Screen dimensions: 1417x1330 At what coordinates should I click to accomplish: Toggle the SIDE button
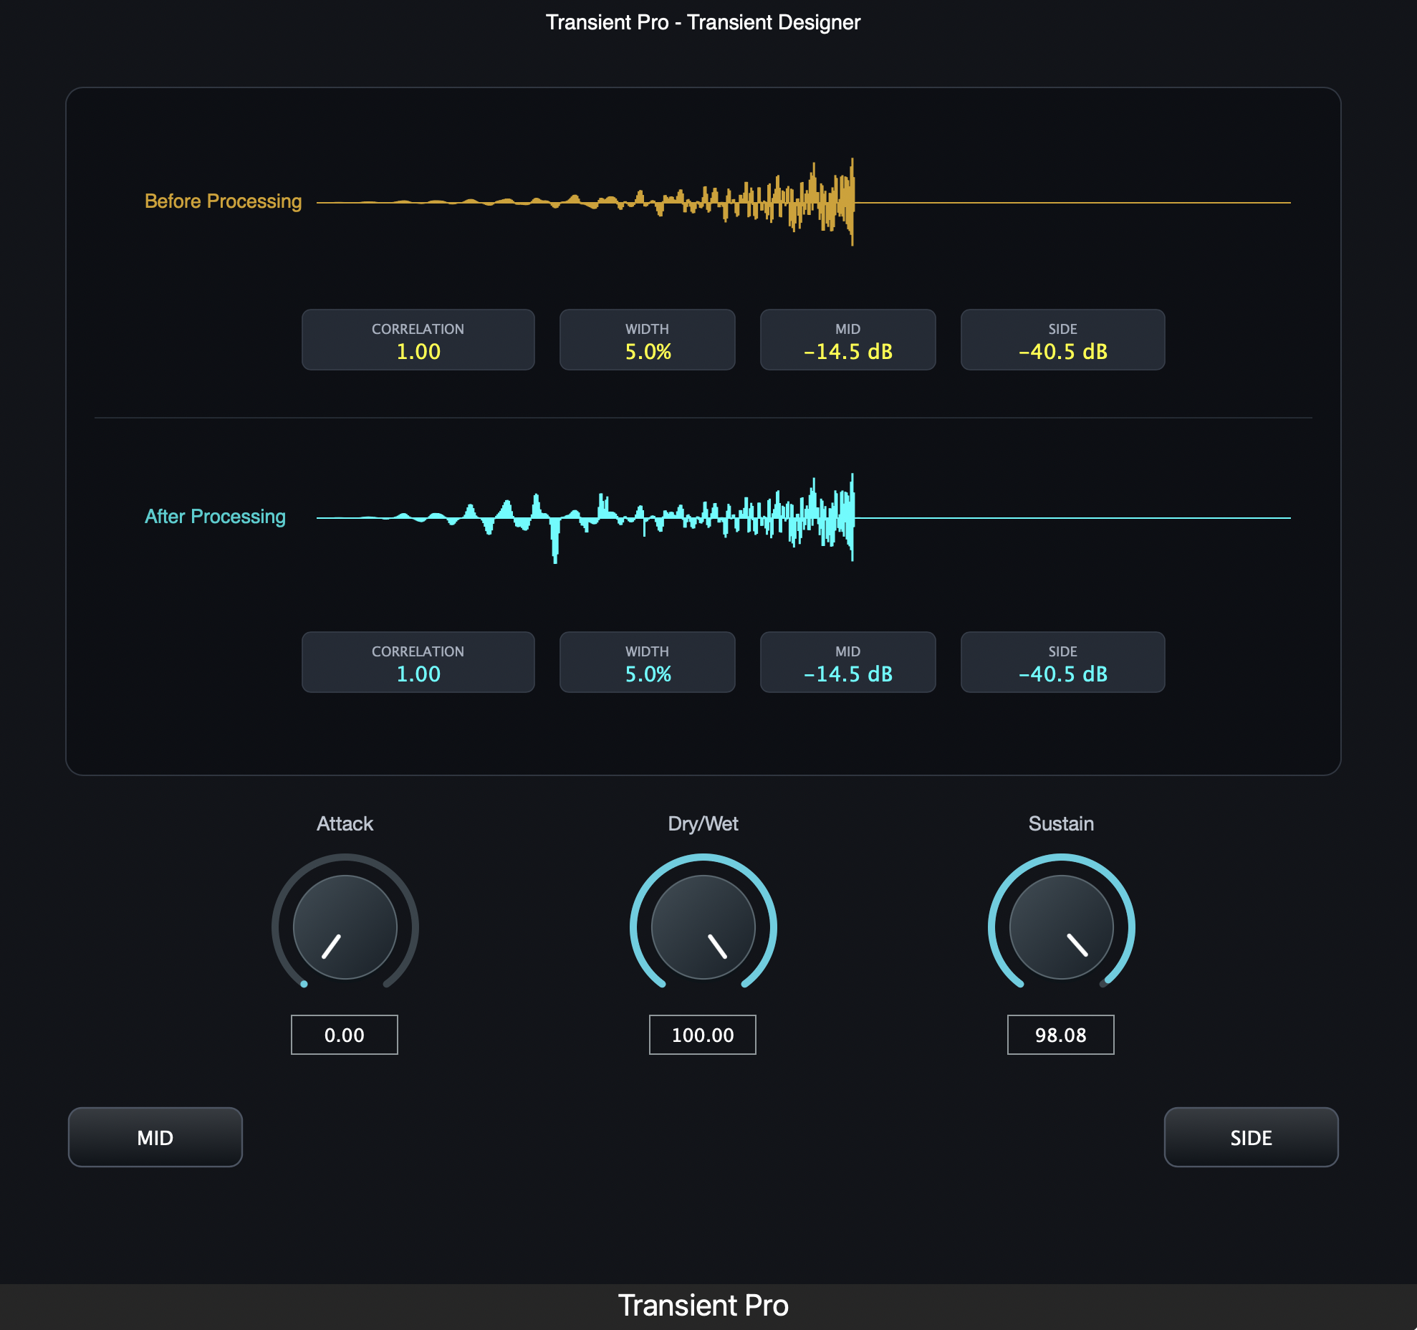(1252, 1137)
